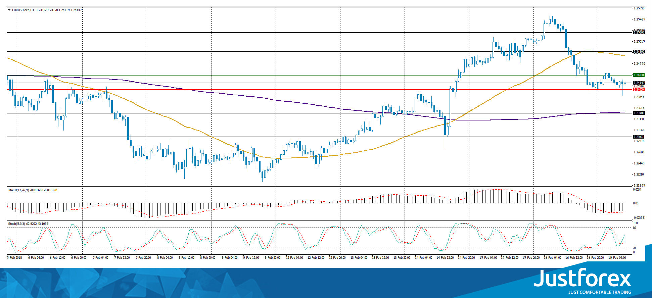Click the 1.23845 scale value
This screenshot has height=298, width=652.
tap(639, 97)
